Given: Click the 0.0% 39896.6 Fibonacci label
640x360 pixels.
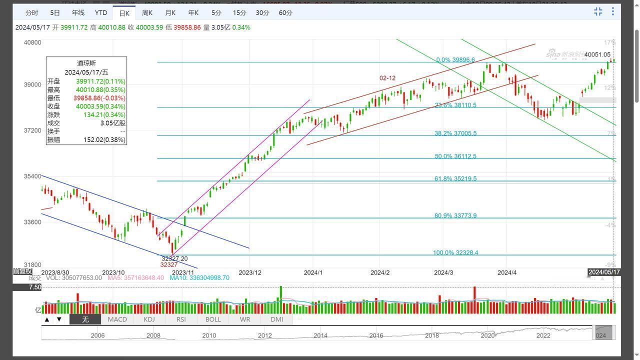Looking at the screenshot, I should (x=455, y=60).
